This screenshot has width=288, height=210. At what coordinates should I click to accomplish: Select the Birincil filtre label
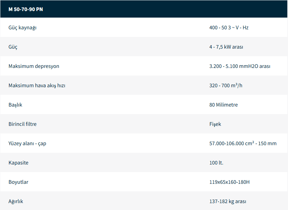[x=22, y=124]
